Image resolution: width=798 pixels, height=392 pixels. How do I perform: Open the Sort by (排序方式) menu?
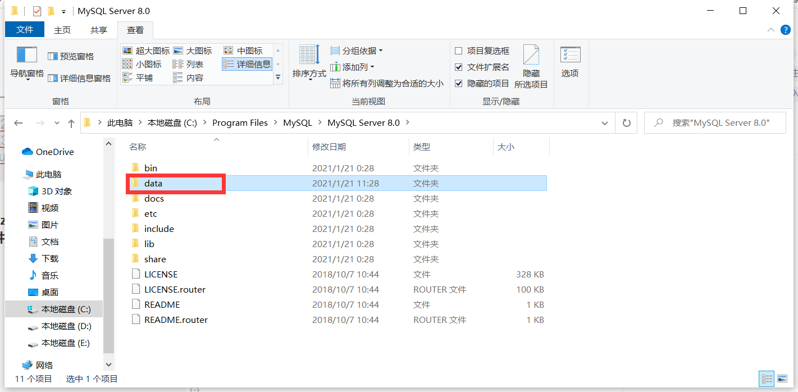click(x=309, y=63)
